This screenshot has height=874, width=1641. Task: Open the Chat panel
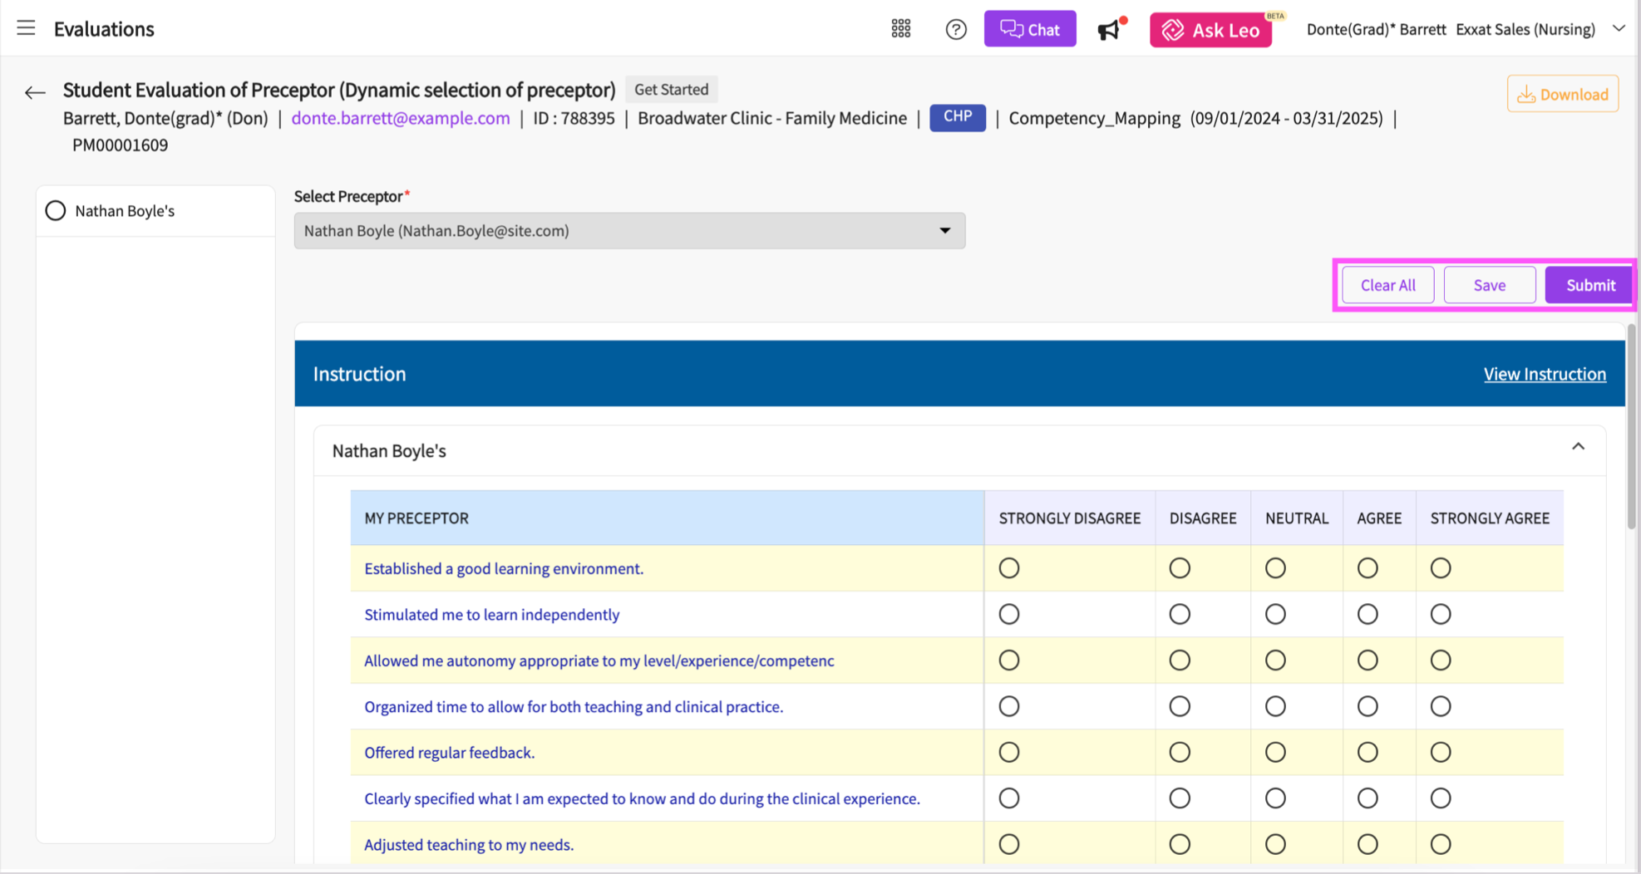coord(1029,29)
